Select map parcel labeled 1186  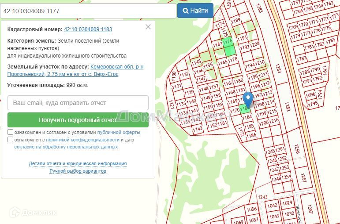pos(251,136)
